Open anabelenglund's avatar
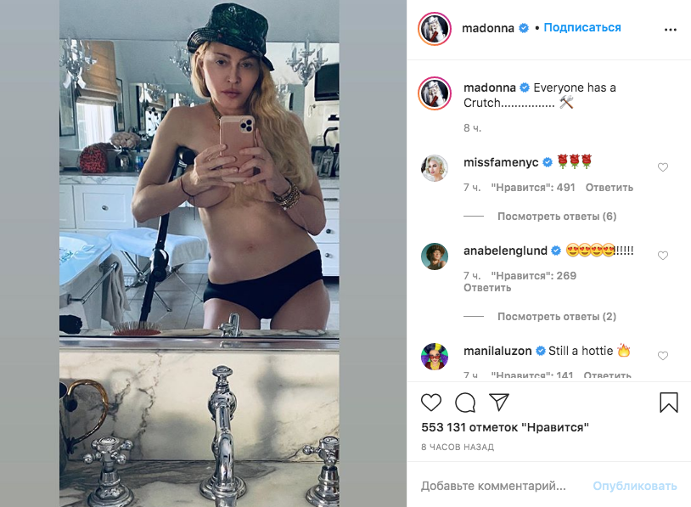 click(x=435, y=256)
